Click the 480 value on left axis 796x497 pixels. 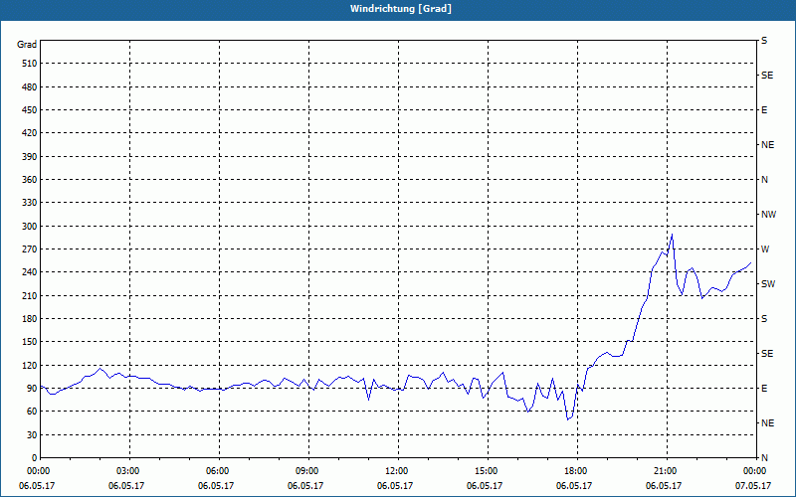(x=30, y=87)
